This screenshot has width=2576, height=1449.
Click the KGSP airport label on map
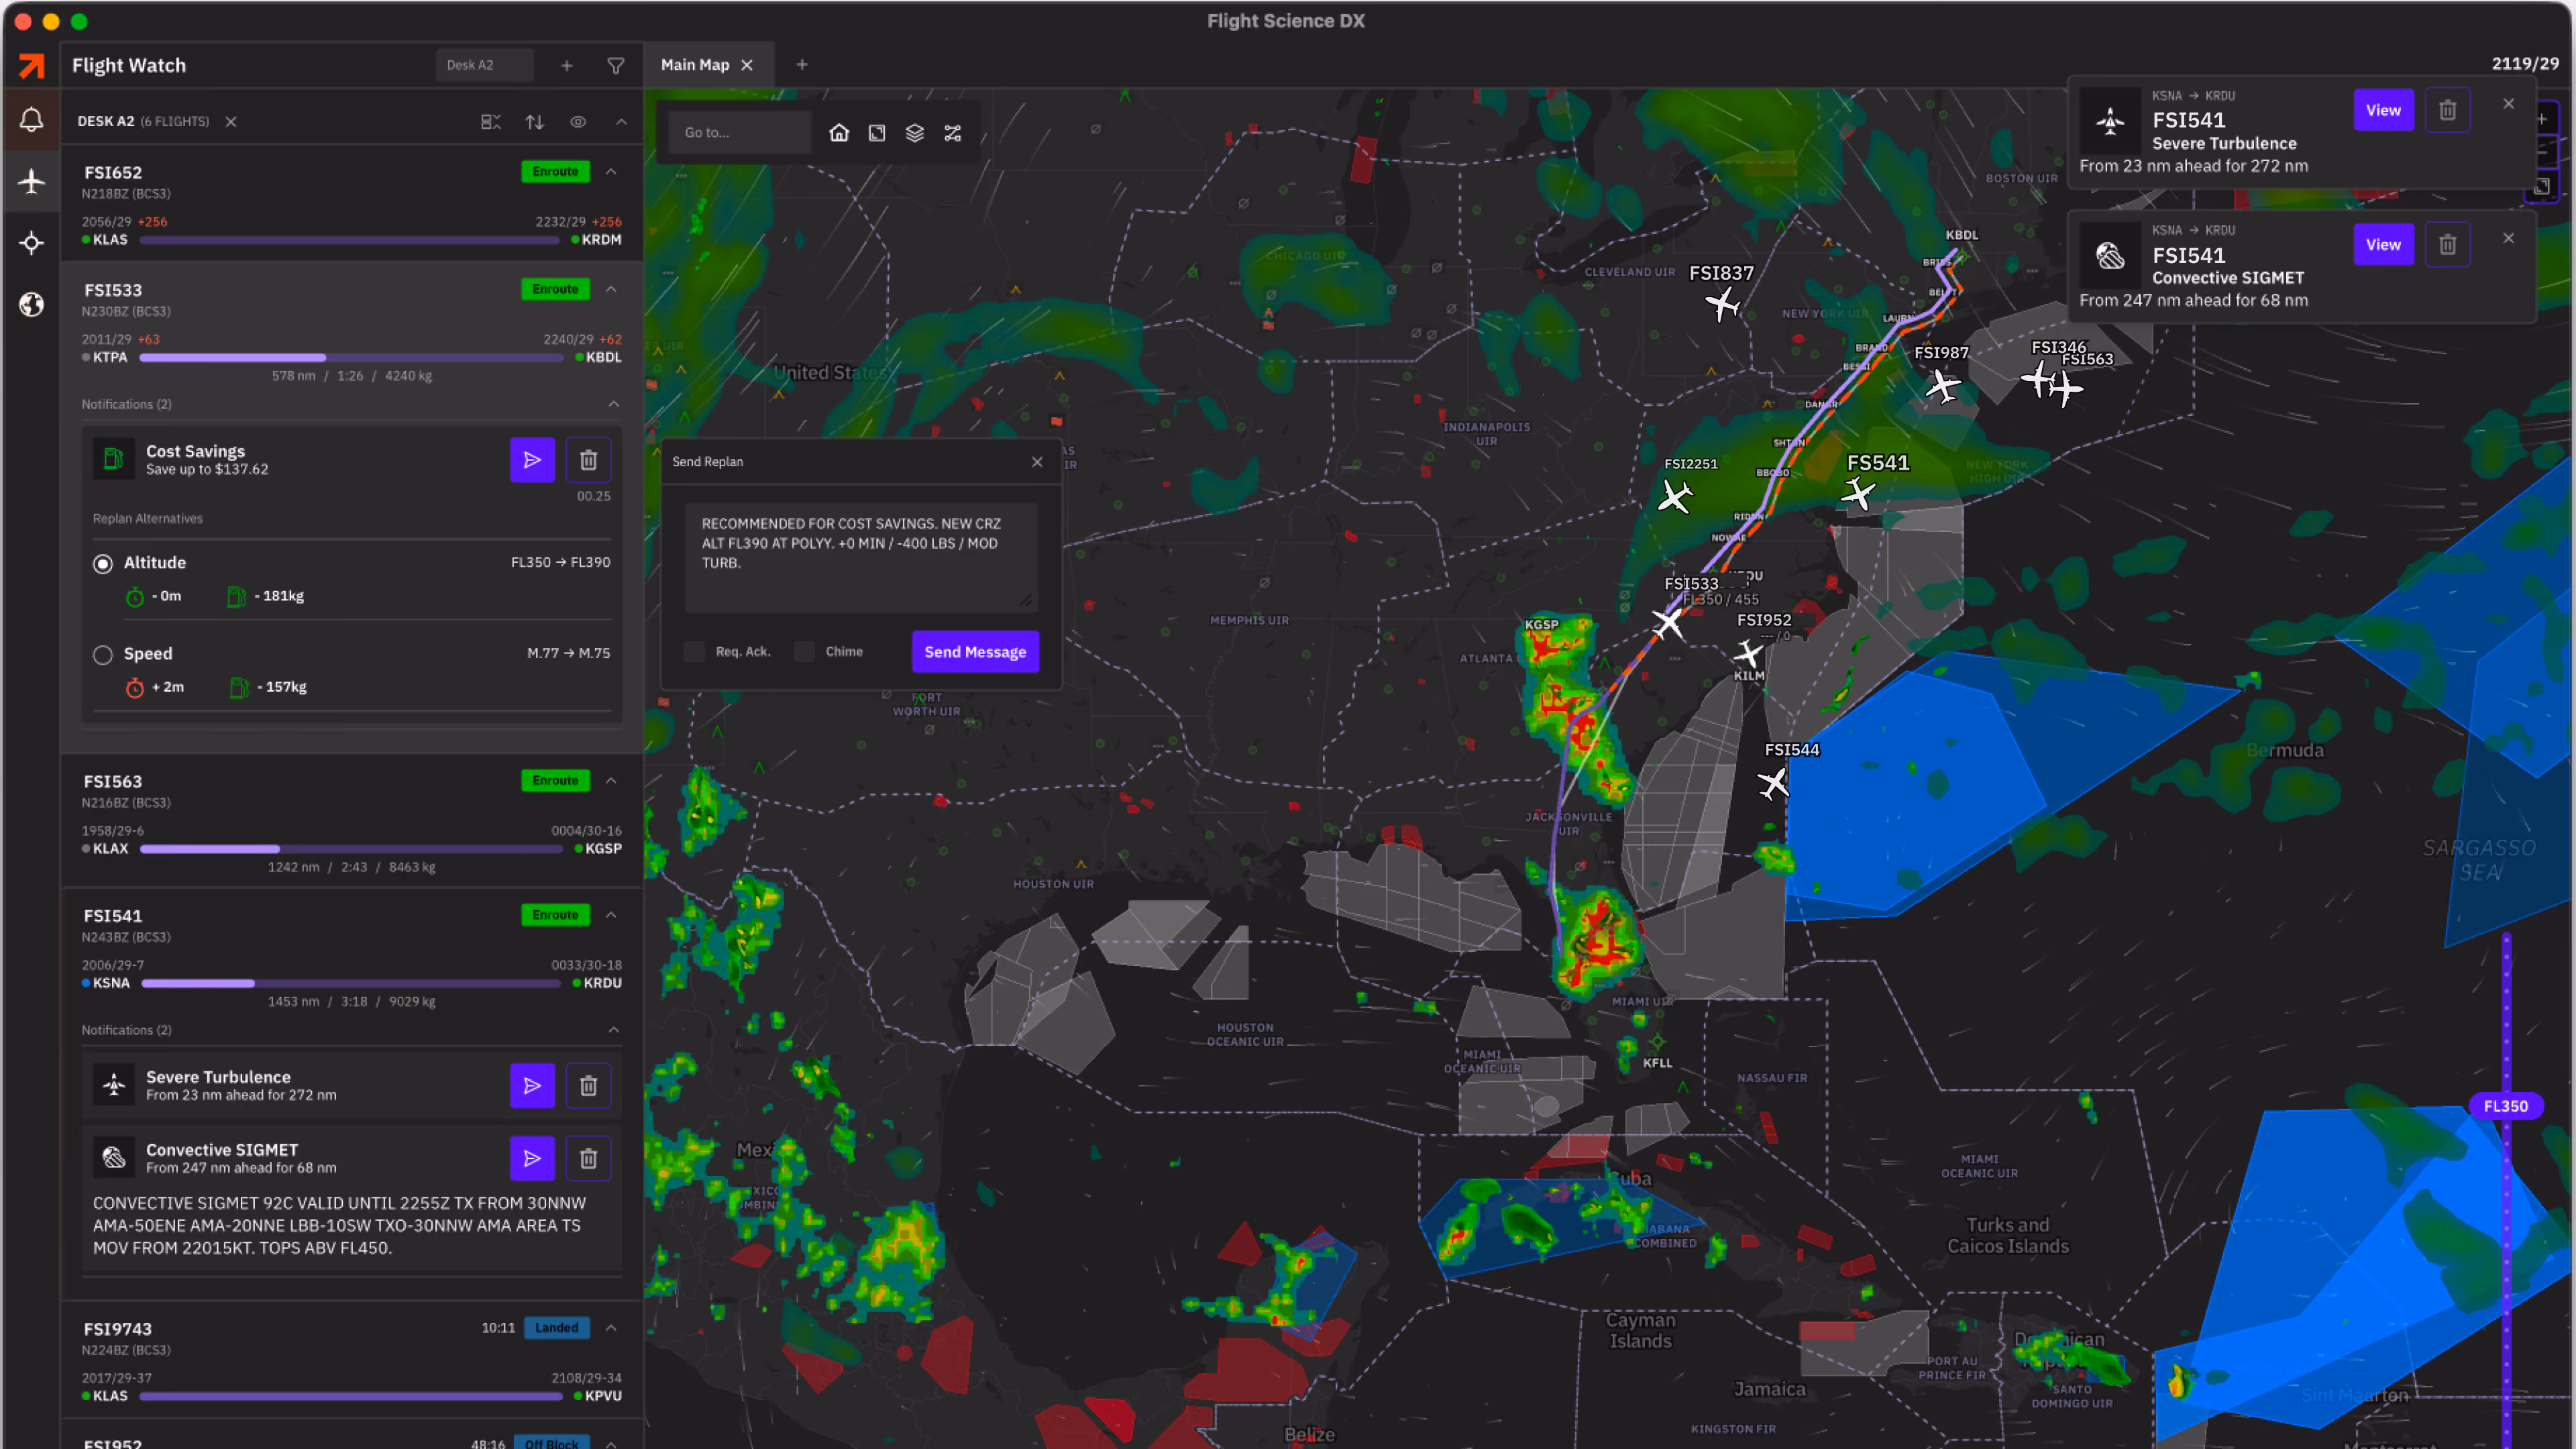tap(1541, 625)
